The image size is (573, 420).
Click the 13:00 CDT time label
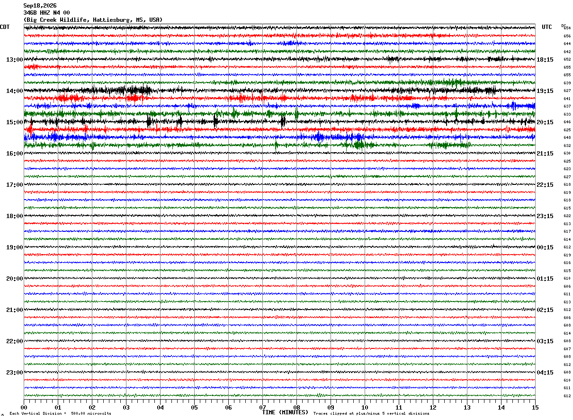(x=15, y=59)
